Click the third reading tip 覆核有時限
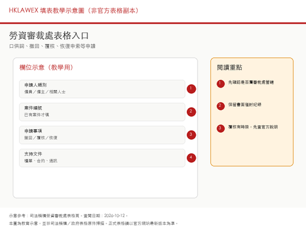The width and height of the screenshot is (306, 230). click(x=253, y=127)
